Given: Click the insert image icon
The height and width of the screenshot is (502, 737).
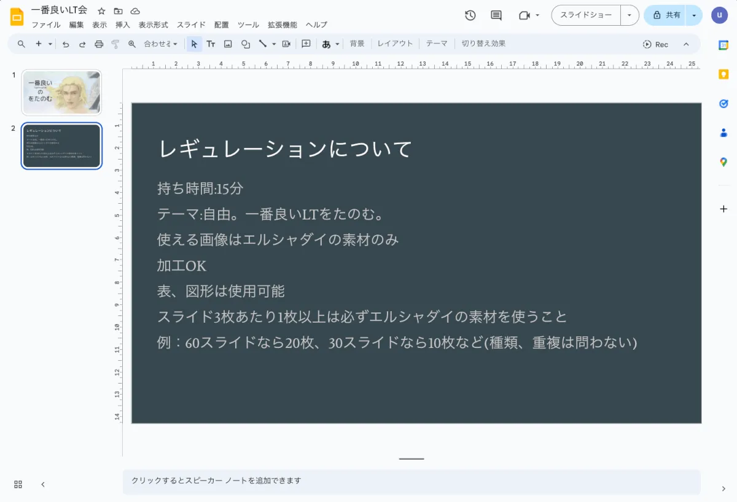Looking at the screenshot, I should (228, 44).
